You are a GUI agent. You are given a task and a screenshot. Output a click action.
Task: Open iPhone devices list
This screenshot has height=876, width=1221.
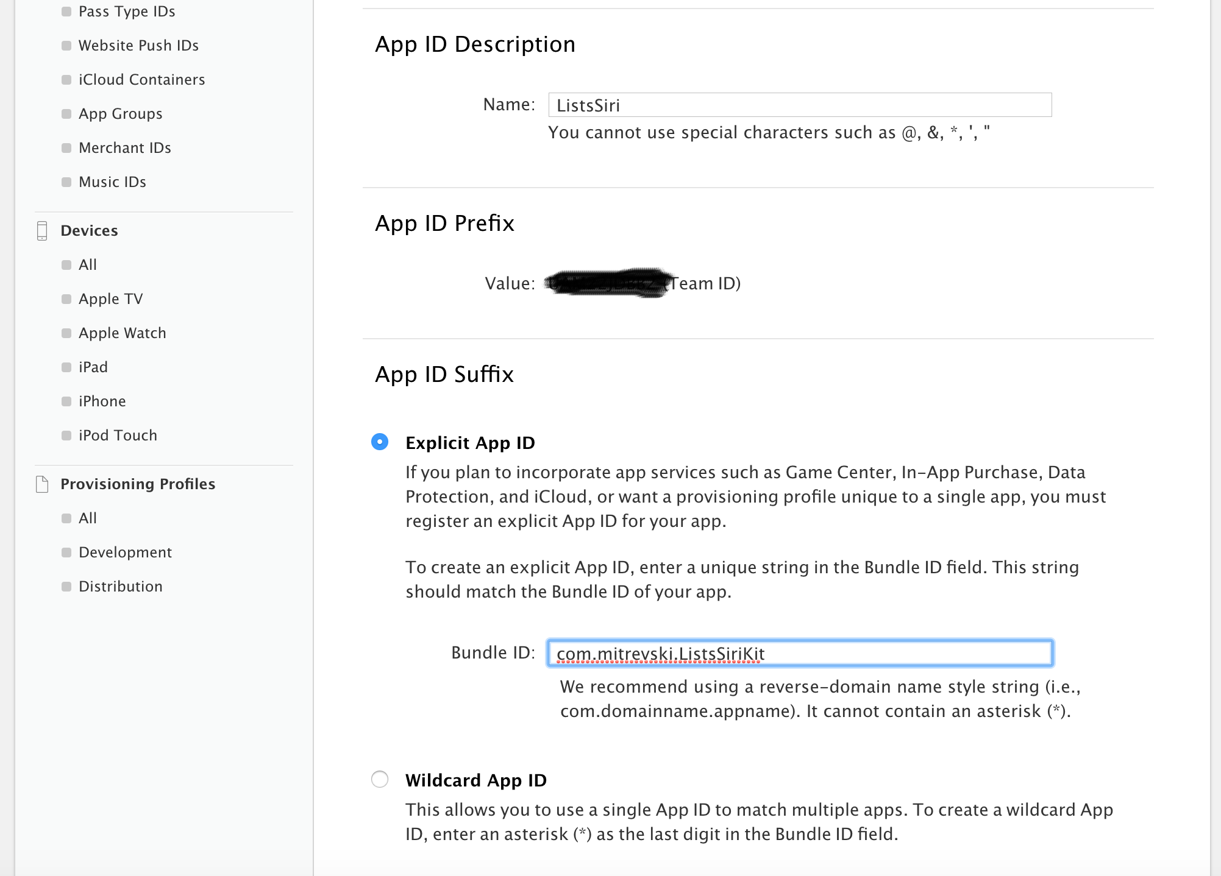102,401
